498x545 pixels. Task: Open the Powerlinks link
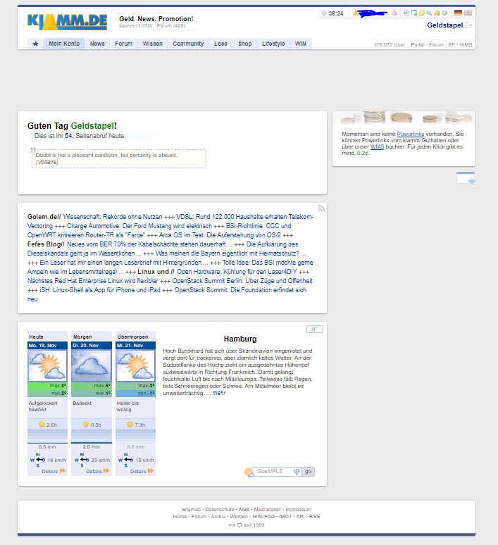[x=410, y=133]
